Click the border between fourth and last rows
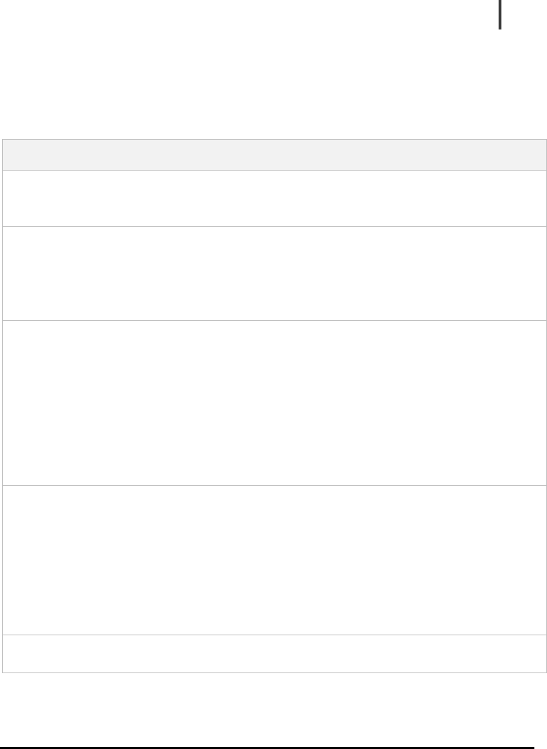Image resolution: width=547 pixels, height=749 pixels. [x=273, y=635]
